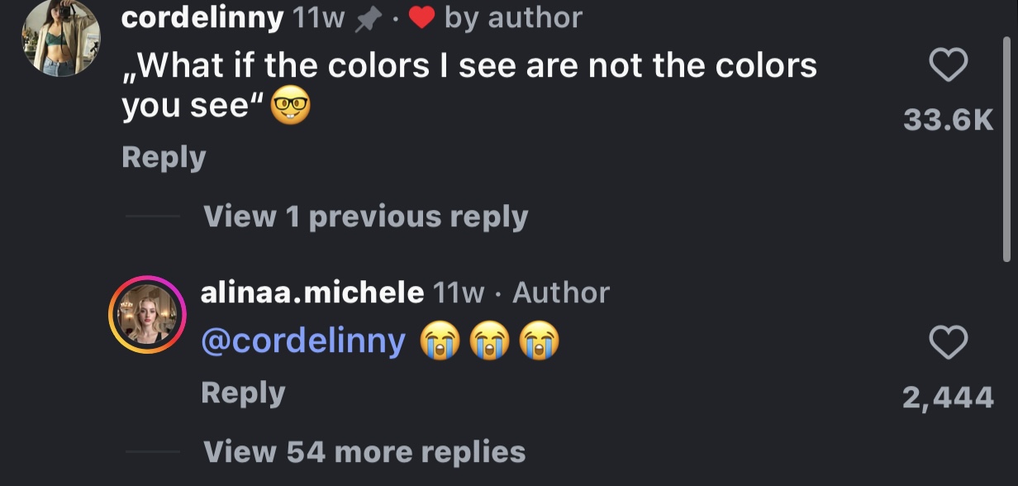The image size is (1018, 486).
Task: Tap the nerd face emoji in the comment
Action: click(291, 107)
